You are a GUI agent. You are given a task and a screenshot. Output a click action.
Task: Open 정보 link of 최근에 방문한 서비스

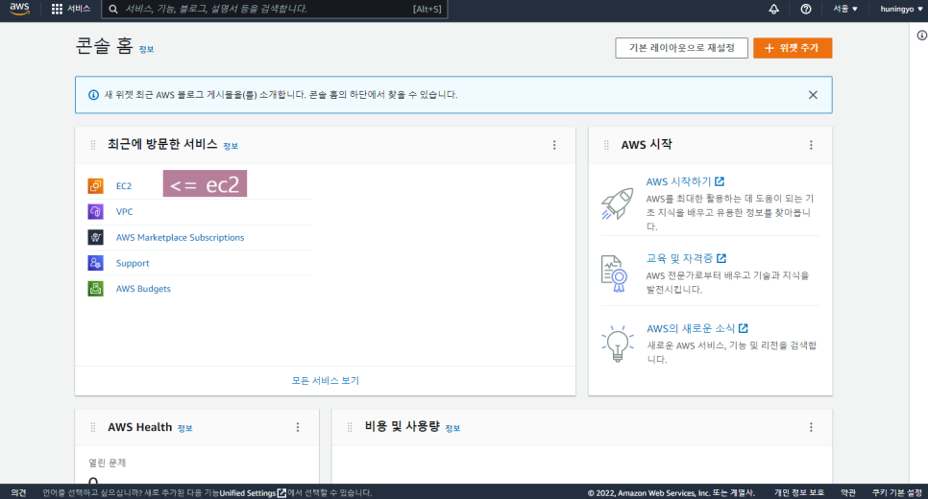[x=231, y=146]
